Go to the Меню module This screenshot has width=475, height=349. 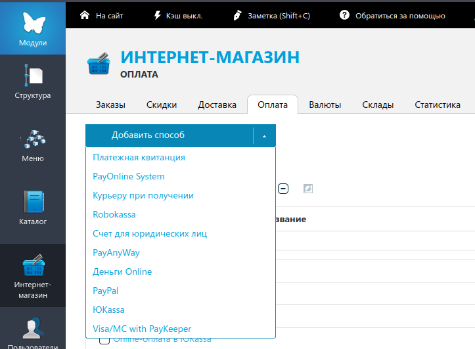(x=33, y=145)
